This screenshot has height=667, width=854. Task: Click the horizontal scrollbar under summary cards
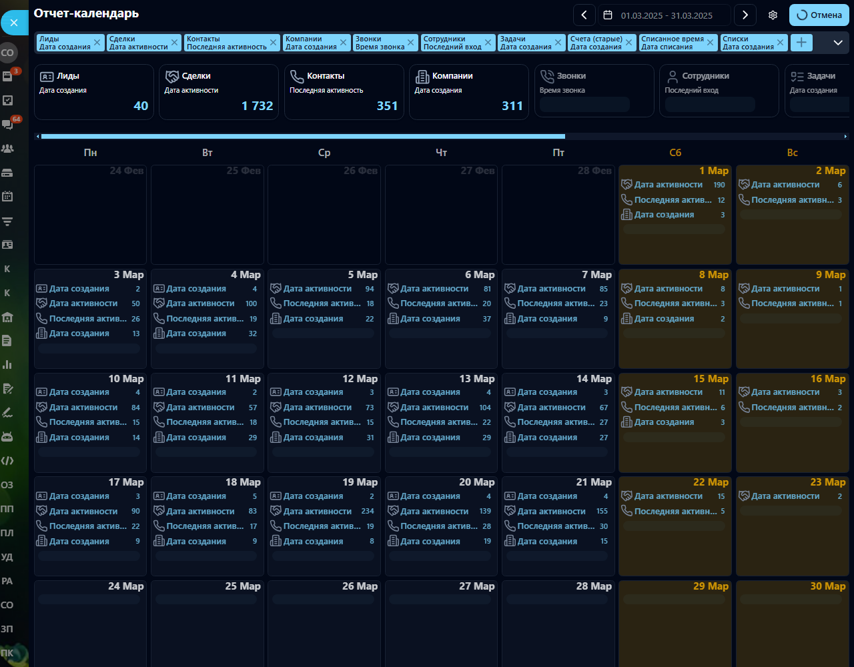(303, 136)
